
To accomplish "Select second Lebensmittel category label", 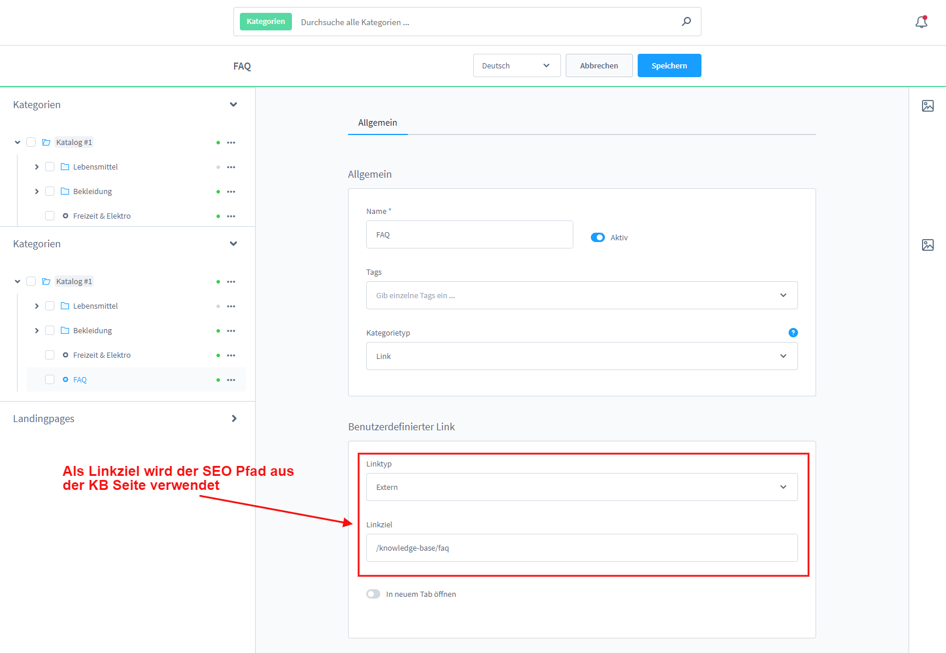I will click(x=95, y=306).
